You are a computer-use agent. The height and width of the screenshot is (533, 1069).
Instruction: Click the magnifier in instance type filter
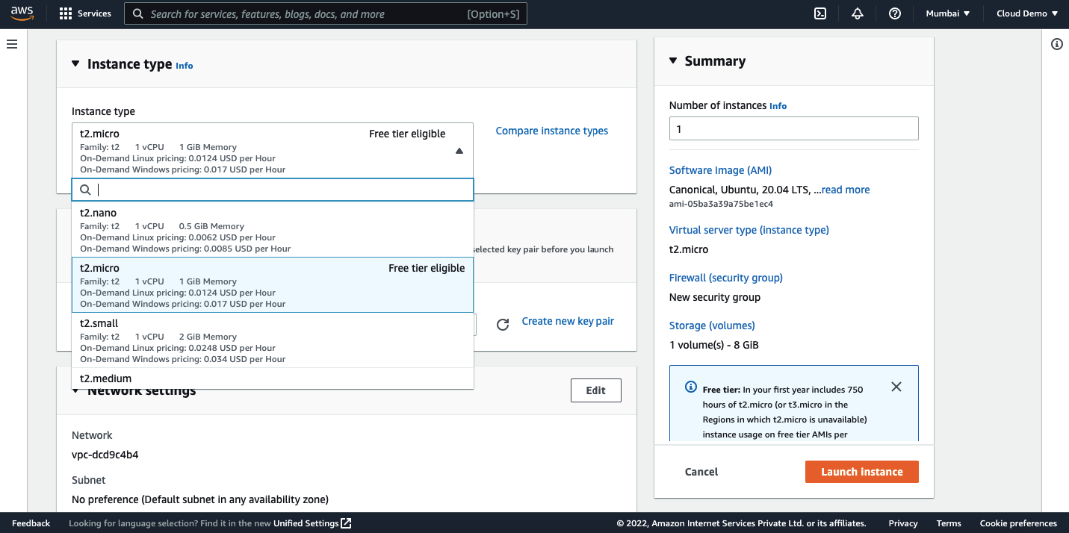(x=85, y=190)
